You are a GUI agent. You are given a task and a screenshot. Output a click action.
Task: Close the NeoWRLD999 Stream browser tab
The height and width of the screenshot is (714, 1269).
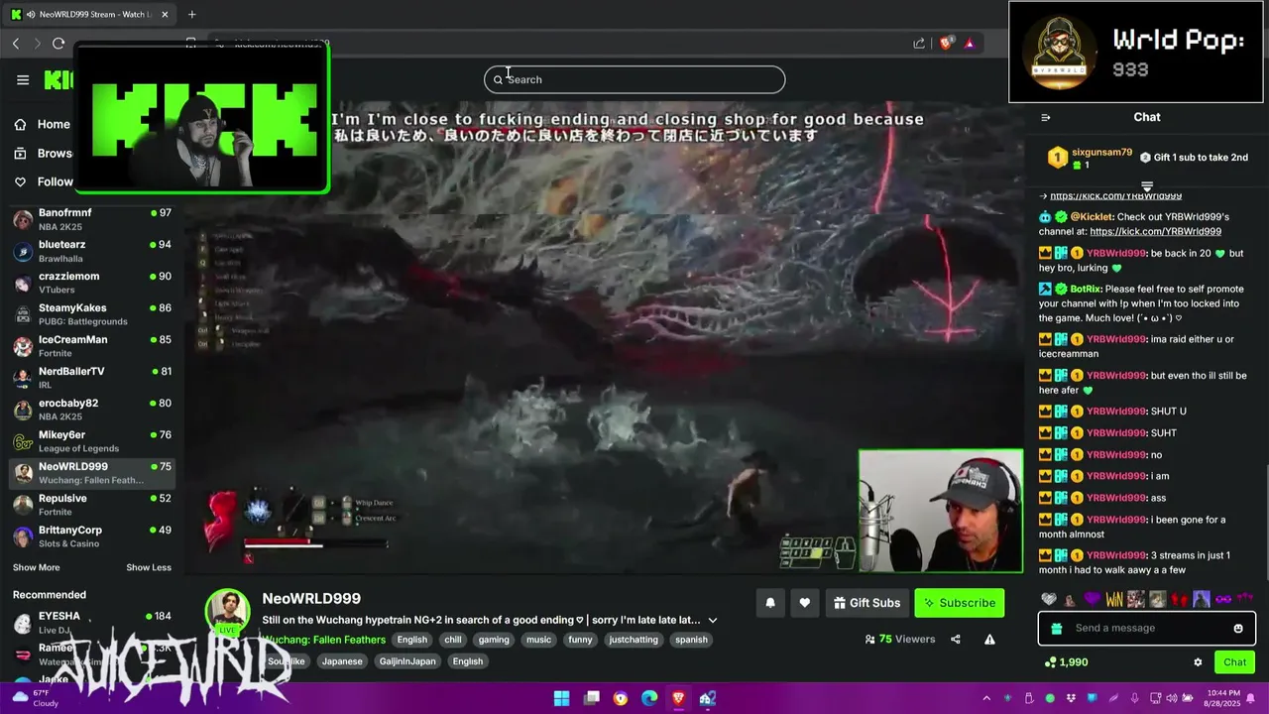click(x=165, y=14)
